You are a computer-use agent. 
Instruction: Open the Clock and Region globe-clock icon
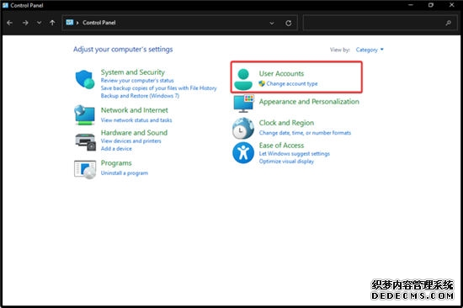tap(243, 128)
